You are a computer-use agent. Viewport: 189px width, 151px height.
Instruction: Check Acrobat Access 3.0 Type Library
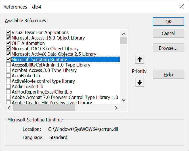(8, 70)
